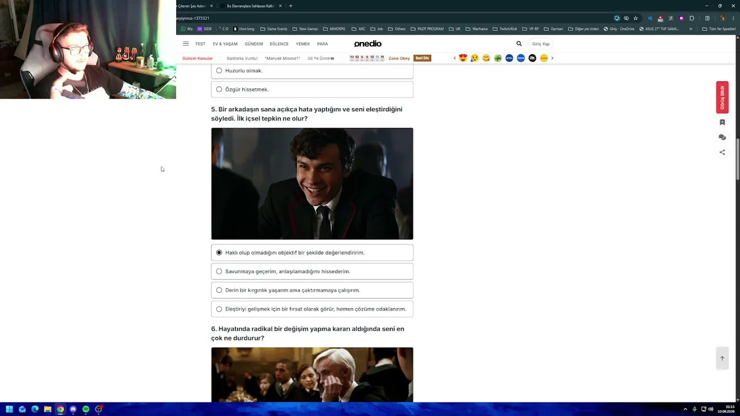Open 'Game Events' bookmark folder
Screen dimensions: 740x416
274,29
